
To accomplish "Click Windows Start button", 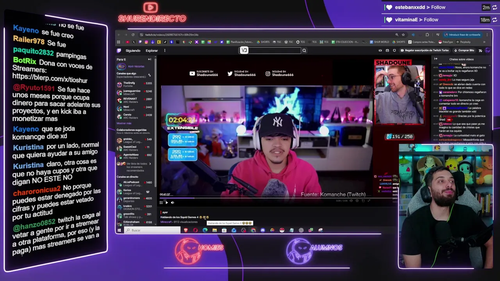I will (119, 230).
